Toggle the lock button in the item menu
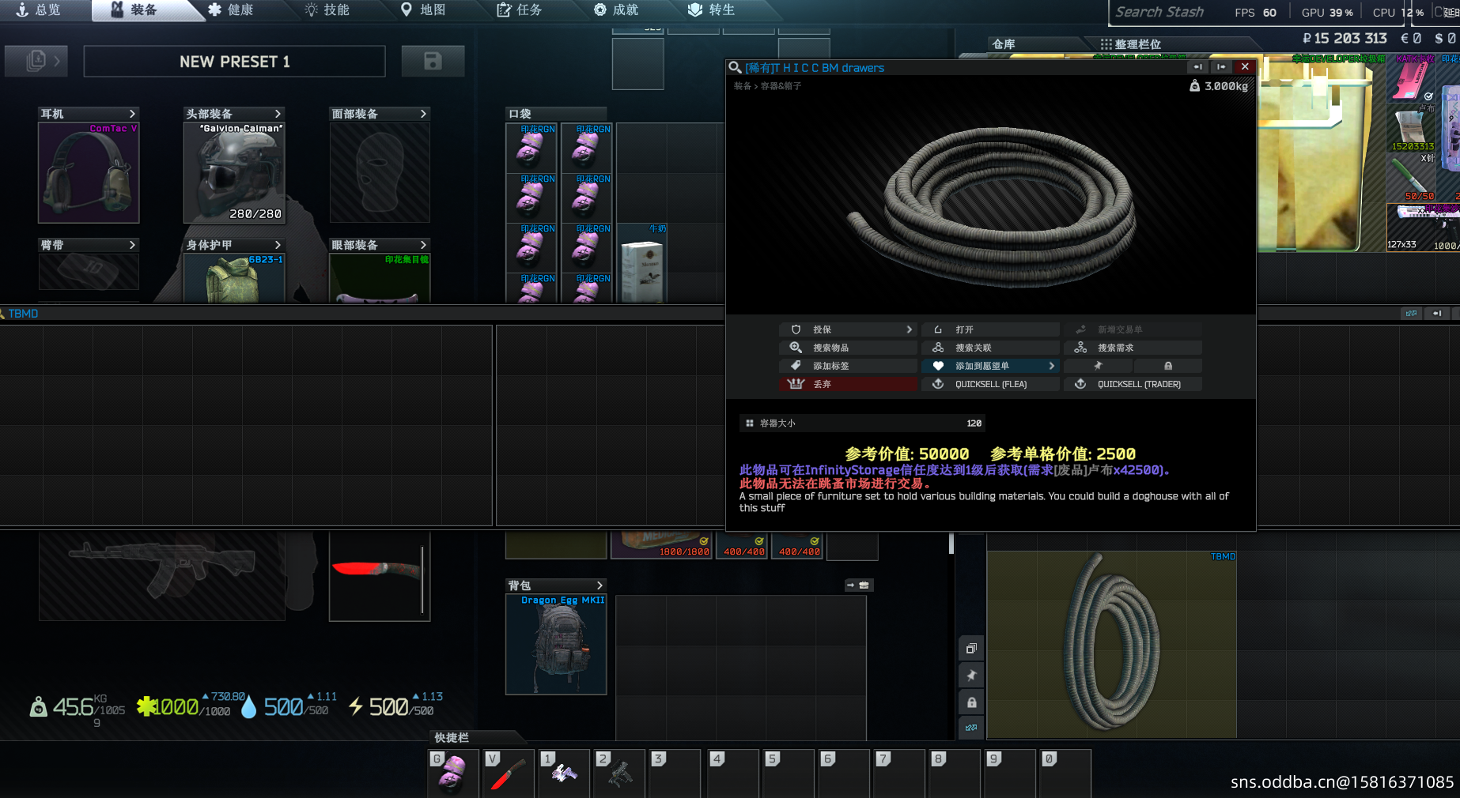This screenshot has height=798, width=1460. tap(1168, 366)
